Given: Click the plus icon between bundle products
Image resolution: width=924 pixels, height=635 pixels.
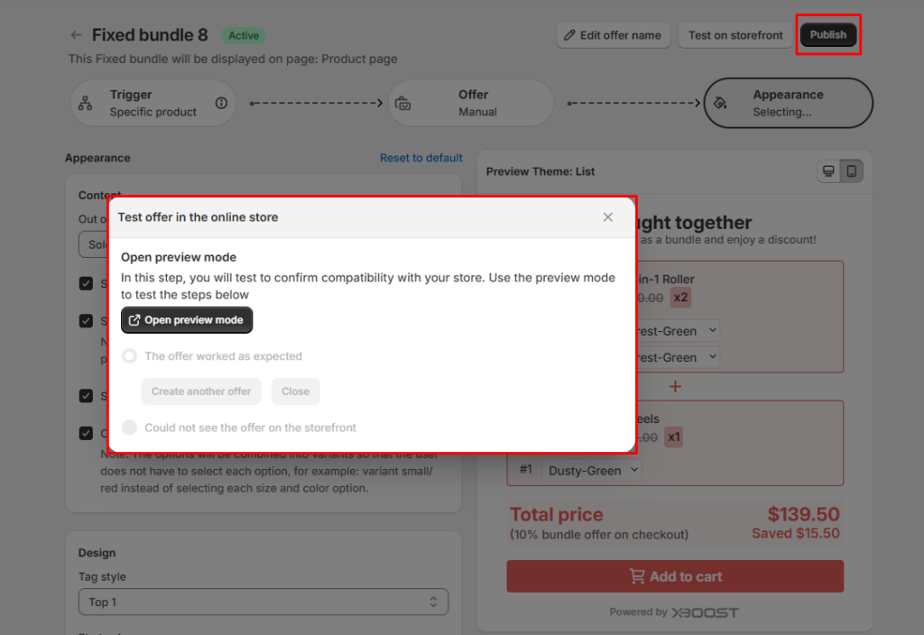Looking at the screenshot, I should pos(675,386).
